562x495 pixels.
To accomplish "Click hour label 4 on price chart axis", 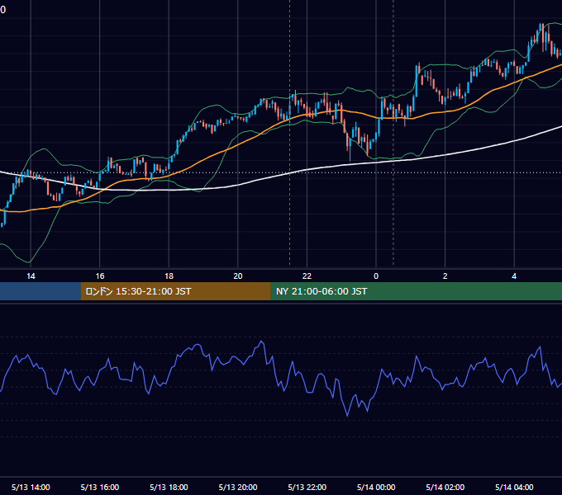I will [x=514, y=276].
